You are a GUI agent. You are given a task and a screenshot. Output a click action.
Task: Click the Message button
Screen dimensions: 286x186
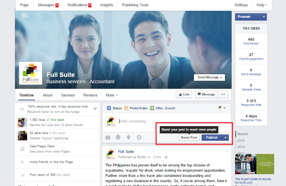(206, 95)
